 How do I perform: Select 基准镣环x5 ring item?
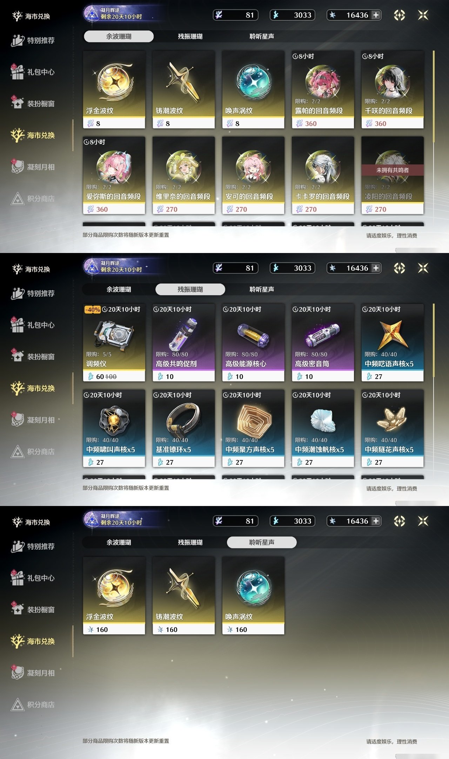tap(183, 428)
